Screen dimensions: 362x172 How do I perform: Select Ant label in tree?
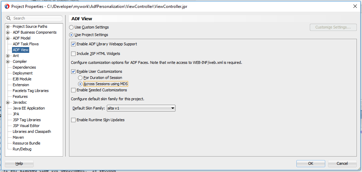point(16,56)
